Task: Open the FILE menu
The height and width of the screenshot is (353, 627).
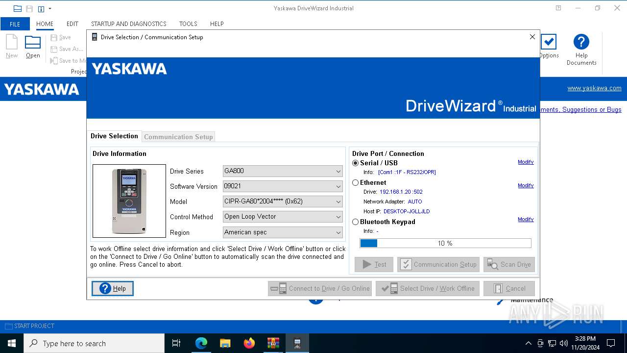Action: (15, 24)
